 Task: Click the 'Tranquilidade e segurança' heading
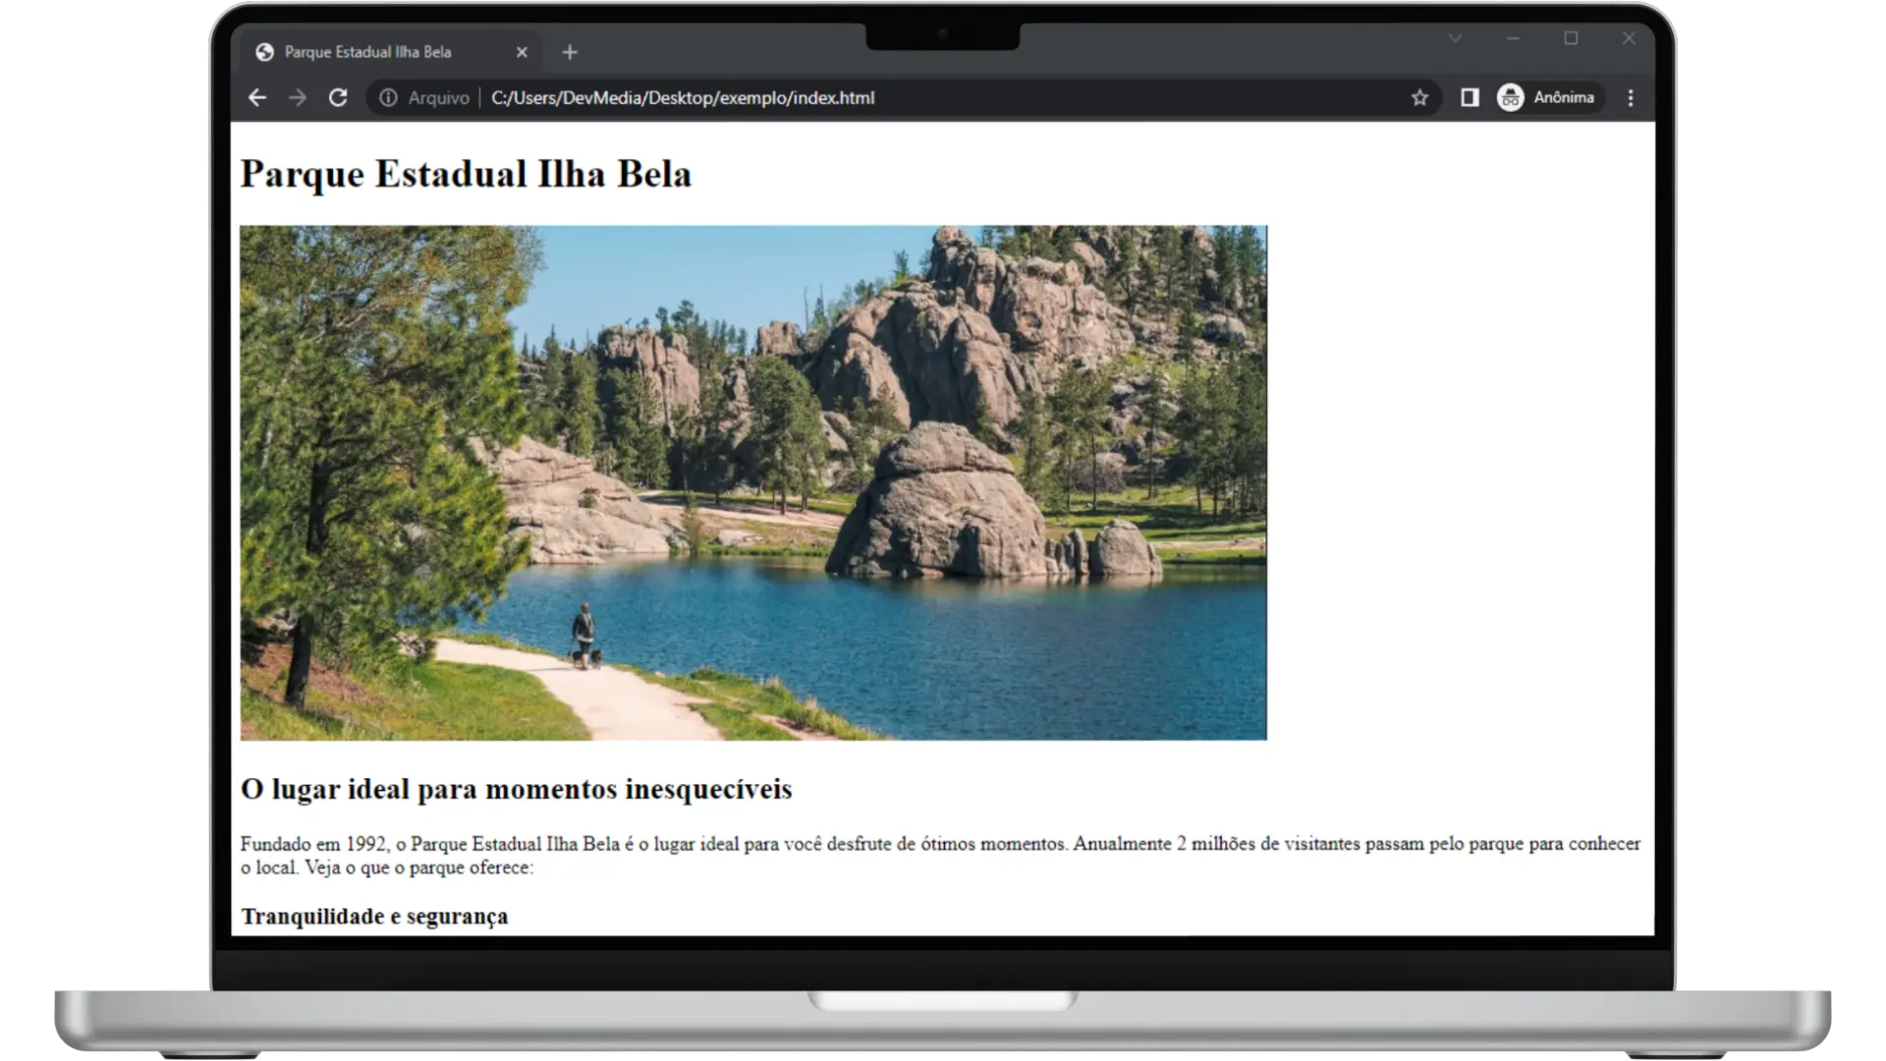[374, 917]
